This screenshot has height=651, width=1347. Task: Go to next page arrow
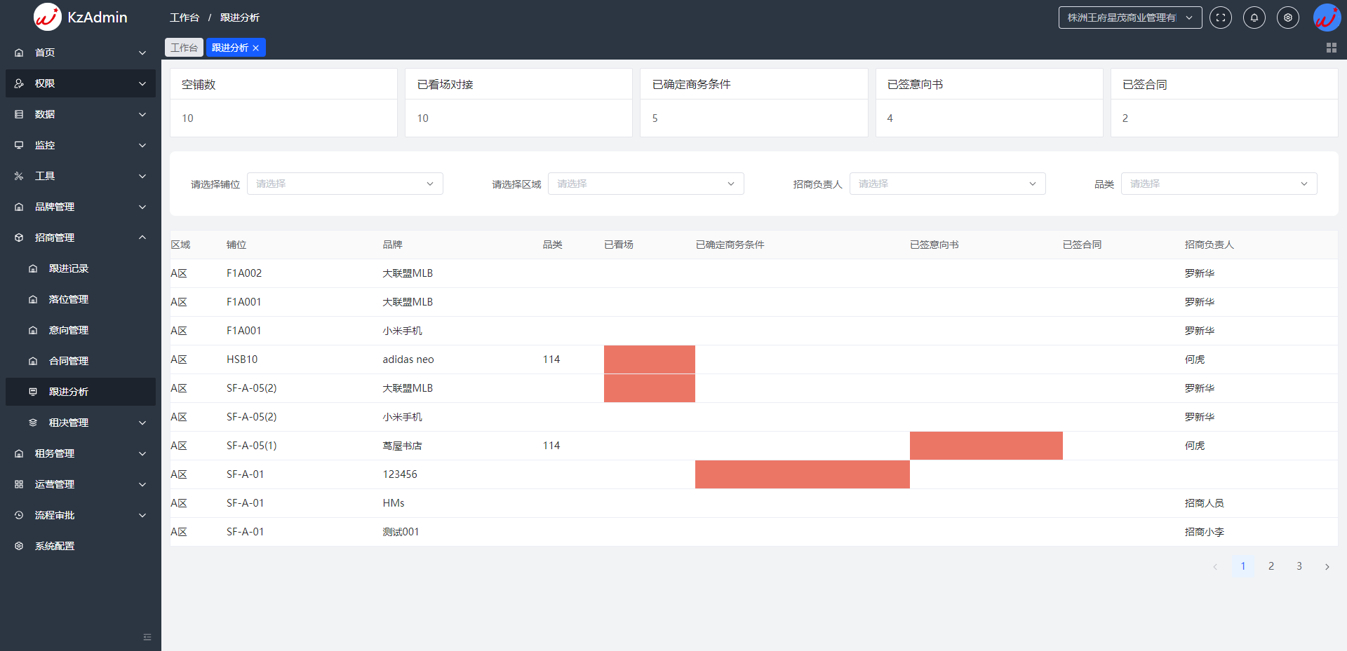point(1327,566)
